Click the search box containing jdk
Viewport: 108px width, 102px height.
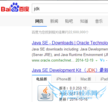coord(70,8)
